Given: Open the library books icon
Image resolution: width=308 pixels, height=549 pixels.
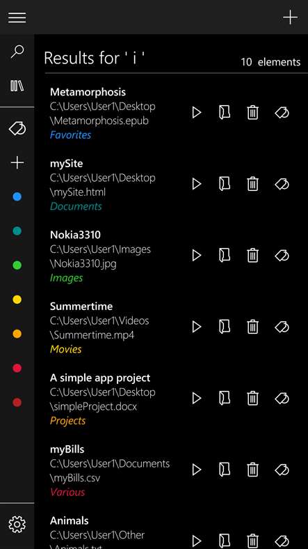Looking at the screenshot, I should [17, 86].
